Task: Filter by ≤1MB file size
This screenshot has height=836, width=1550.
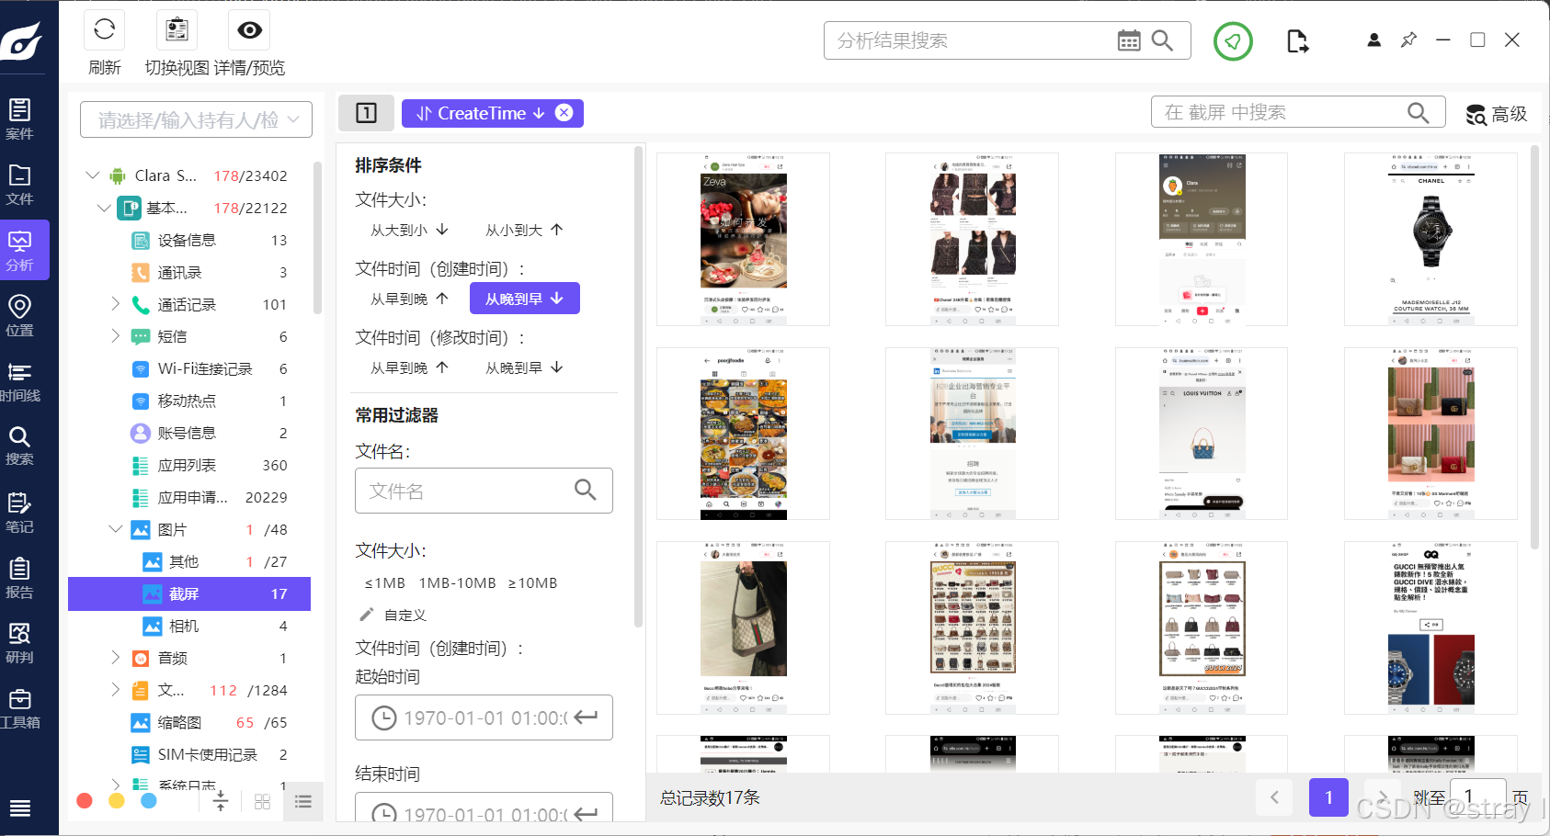Action: coord(384,582)
